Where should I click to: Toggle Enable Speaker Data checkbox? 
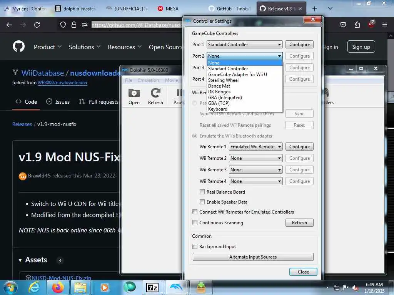coord(202,202)
